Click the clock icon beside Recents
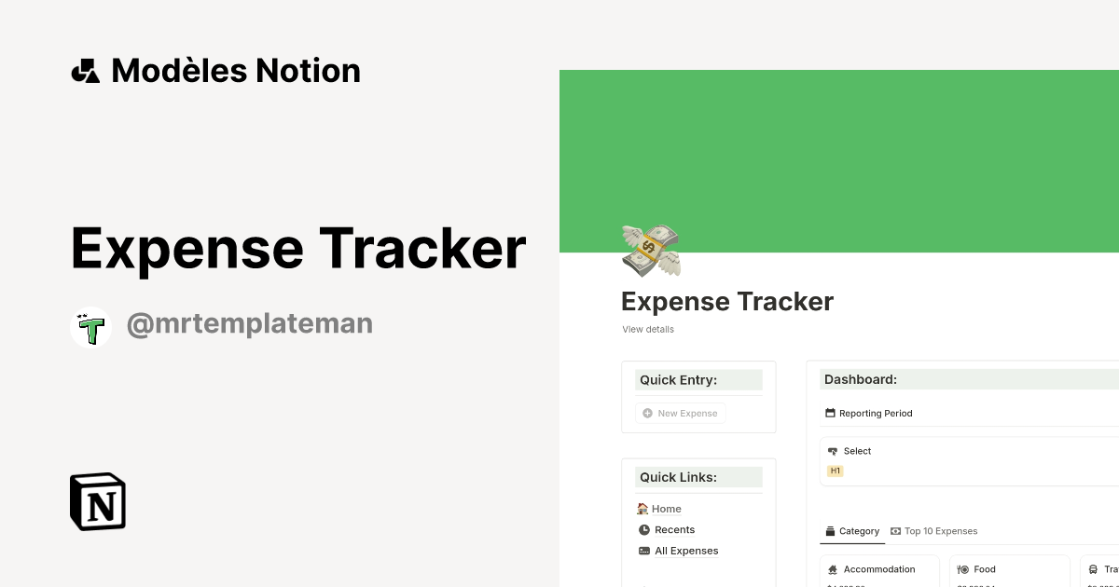Screen dimensions: 1119x587 pyautogui.click(x=643, y=529)
